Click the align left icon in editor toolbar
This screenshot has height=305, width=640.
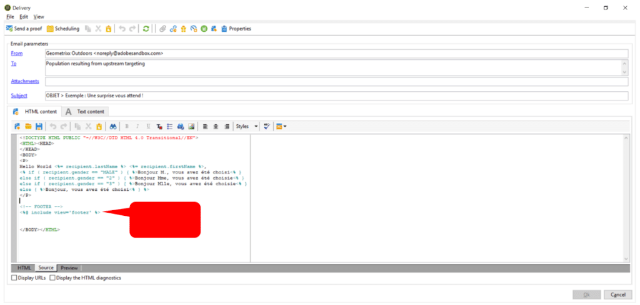(205, 126)
